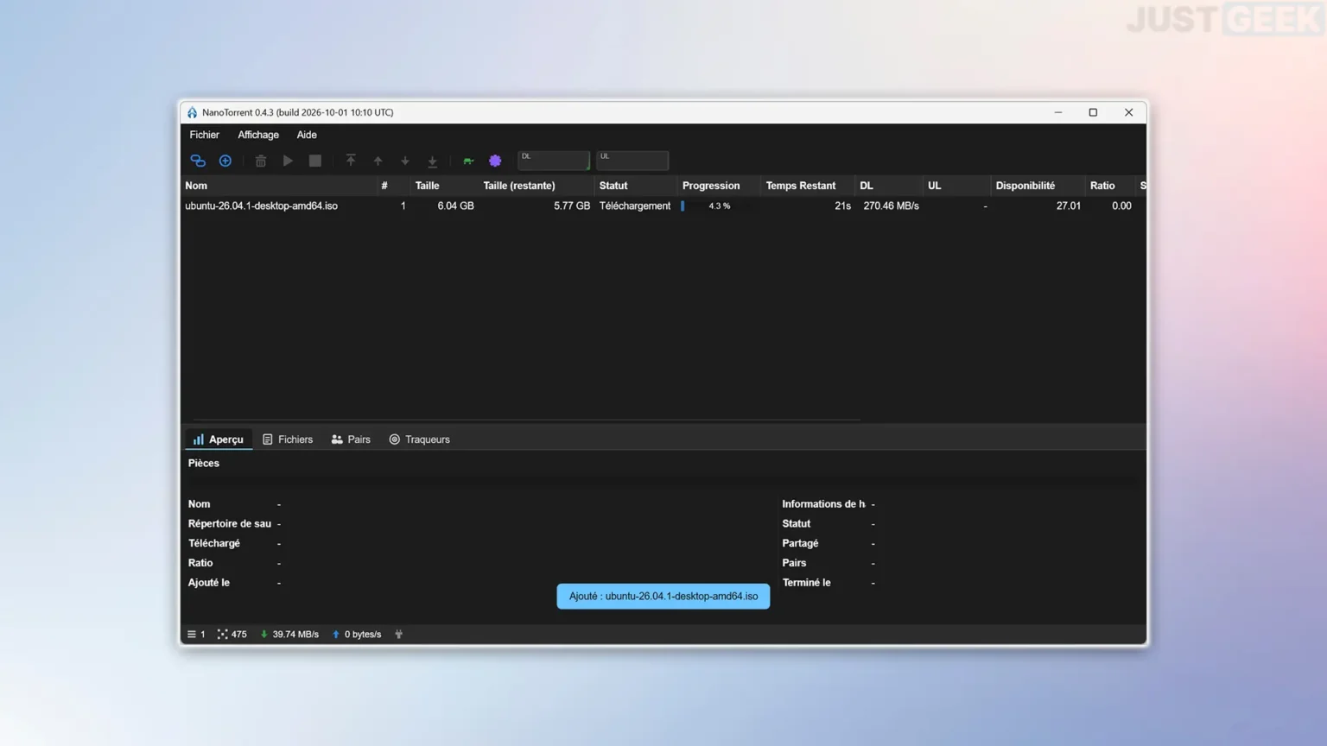Move torrent up in the queue

[378, 161]
